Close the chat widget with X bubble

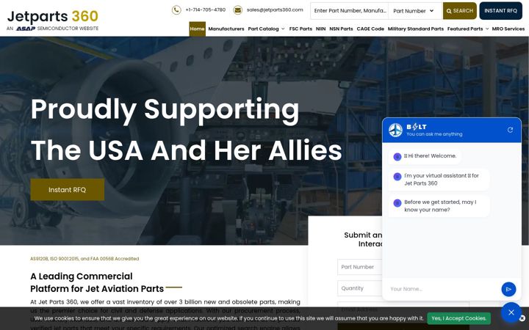511,312
